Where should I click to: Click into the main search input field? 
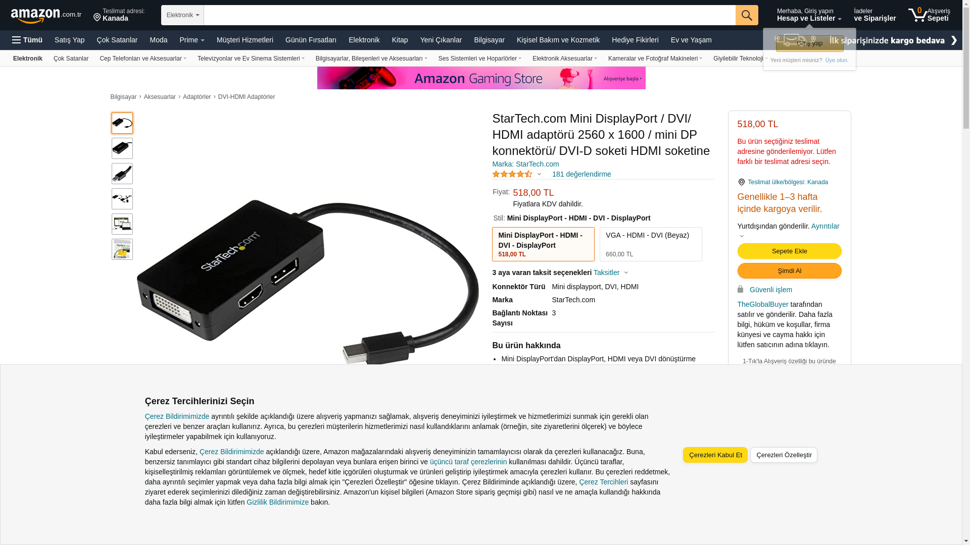point(469,15)
